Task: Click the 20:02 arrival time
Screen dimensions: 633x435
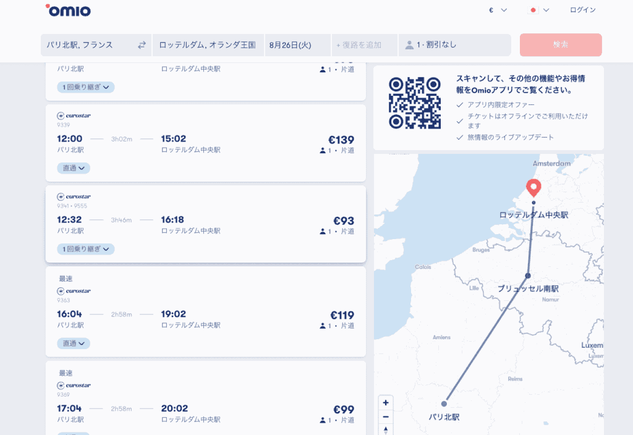Action: 174,408
